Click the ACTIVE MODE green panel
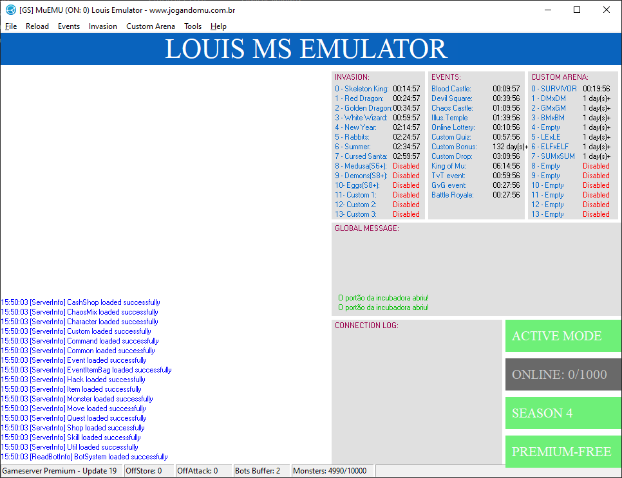Screen dimensions: 622x478 [x=563, y=336]
